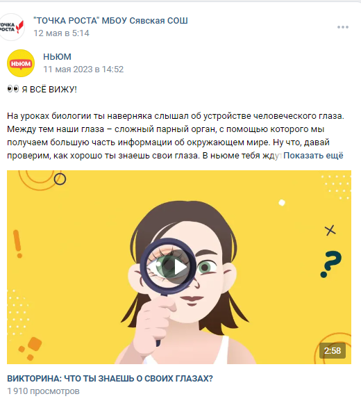Image resolution: width=361 pixels, height=401 pixels.
Task: Click the girl's uncovered green eye in thumbnail
Action: pos(205,268)
